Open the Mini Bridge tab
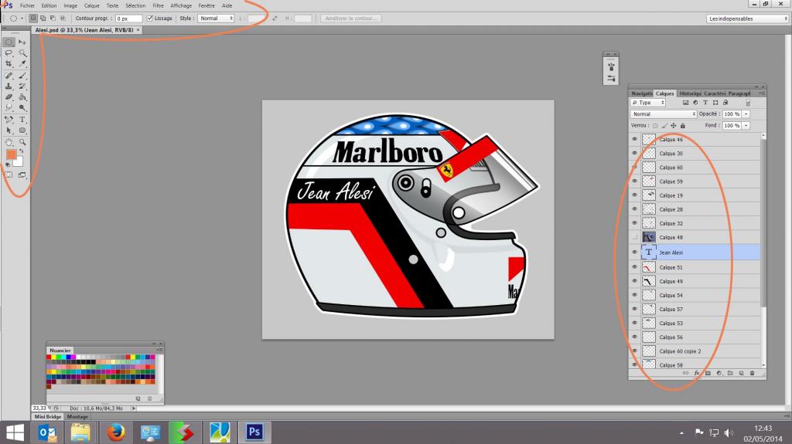 [47, 417]
